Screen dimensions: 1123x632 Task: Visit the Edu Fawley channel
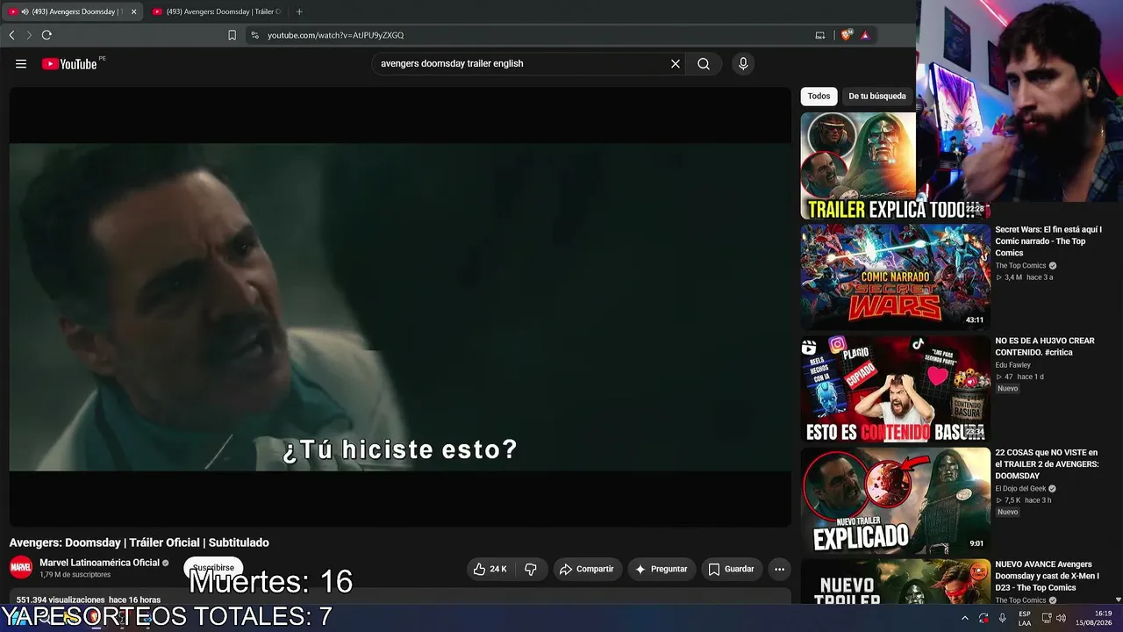pyautogui.click(x=1012, y=365)
